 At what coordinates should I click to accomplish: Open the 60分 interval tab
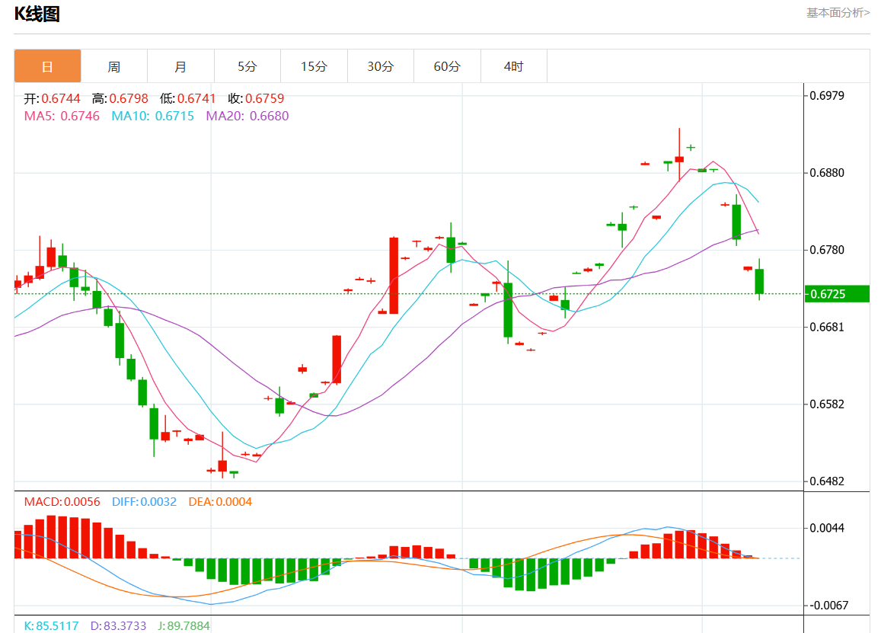point(447,66)
